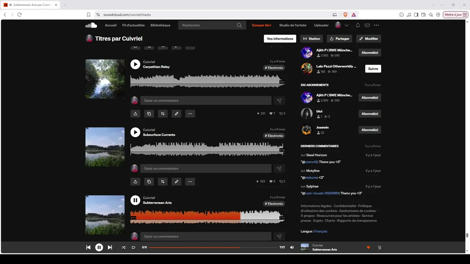Open the Steel Horizon comment link
This screenshot has height=264, width=470.
point(317,155)
